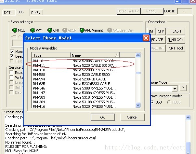Toggle the green PPM flash indicator
196x154 pixels.
coord(33,30)
